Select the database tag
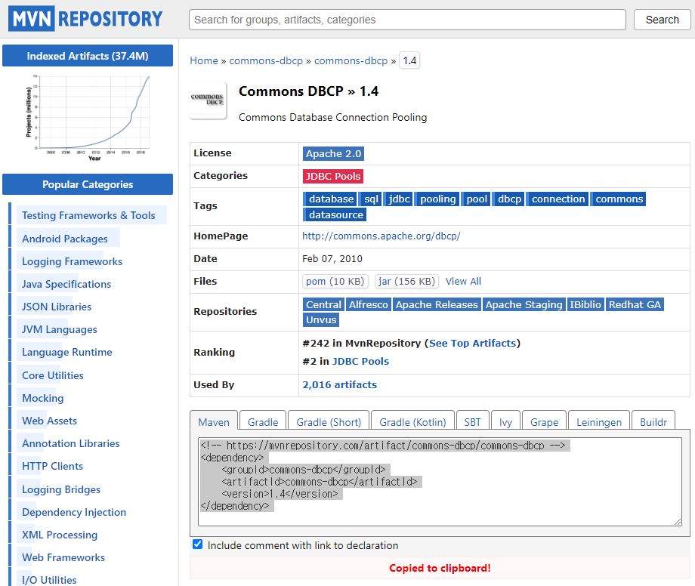The width and height of the screenshot is (695, 586). tap(330, 199)
